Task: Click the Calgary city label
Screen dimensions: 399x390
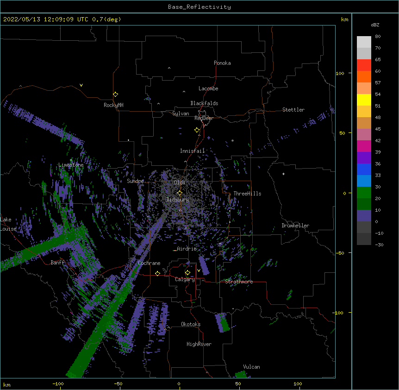Action: click(x=185, y=279)
